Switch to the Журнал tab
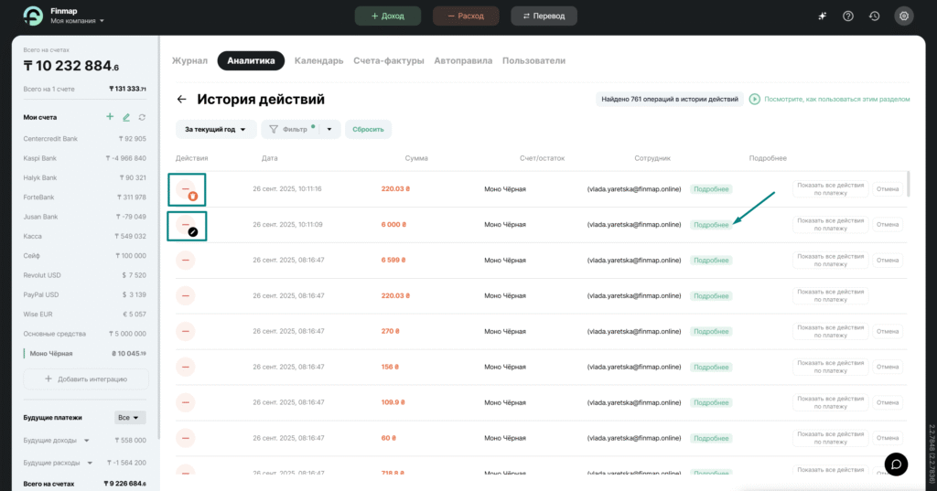937x491 pixels. [x=189, y=60]
